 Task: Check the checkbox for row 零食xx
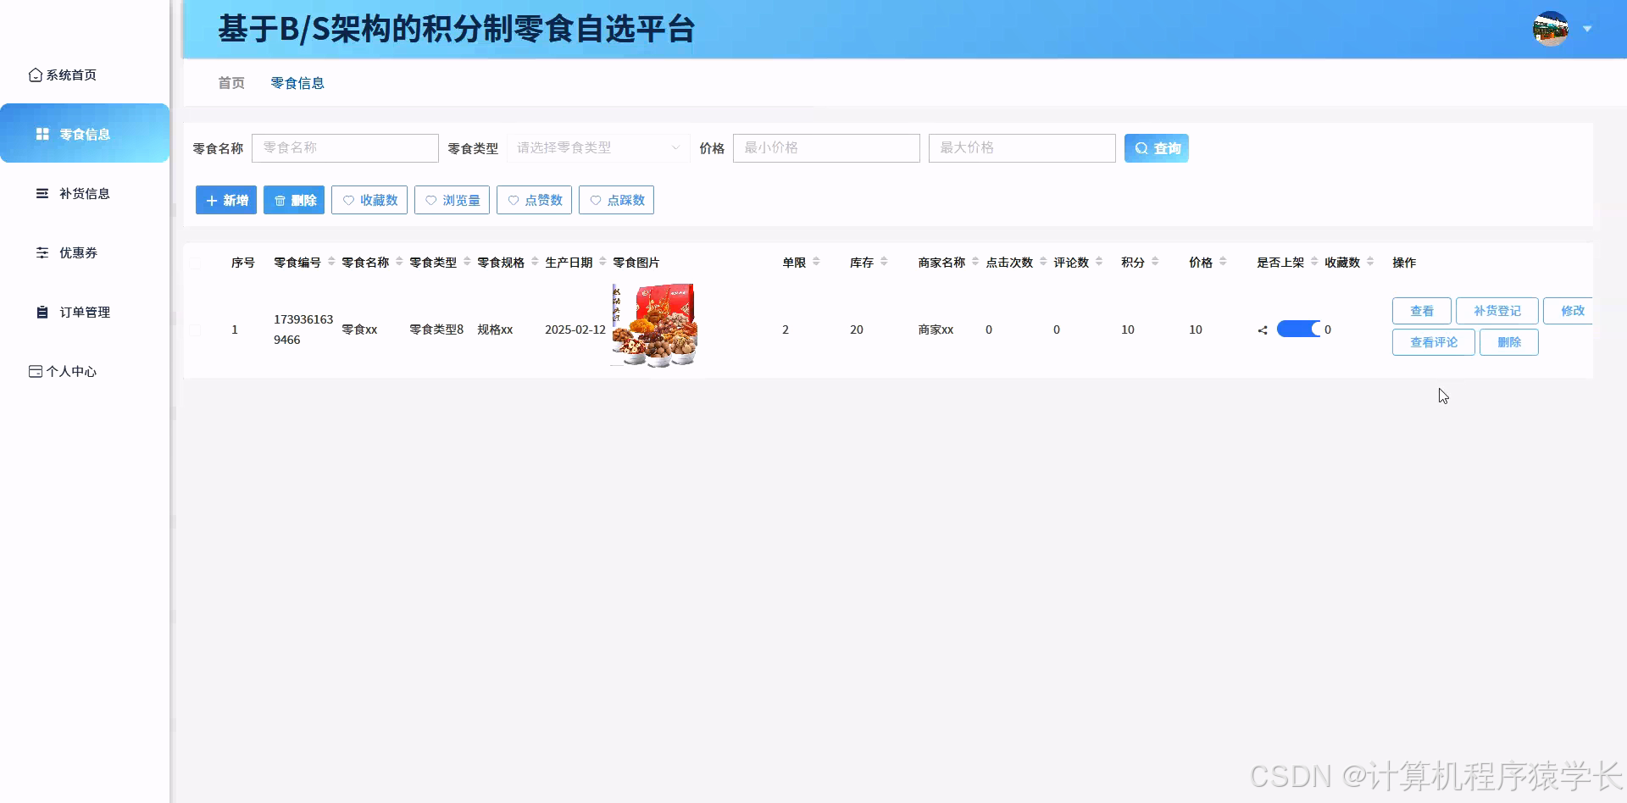195,330
